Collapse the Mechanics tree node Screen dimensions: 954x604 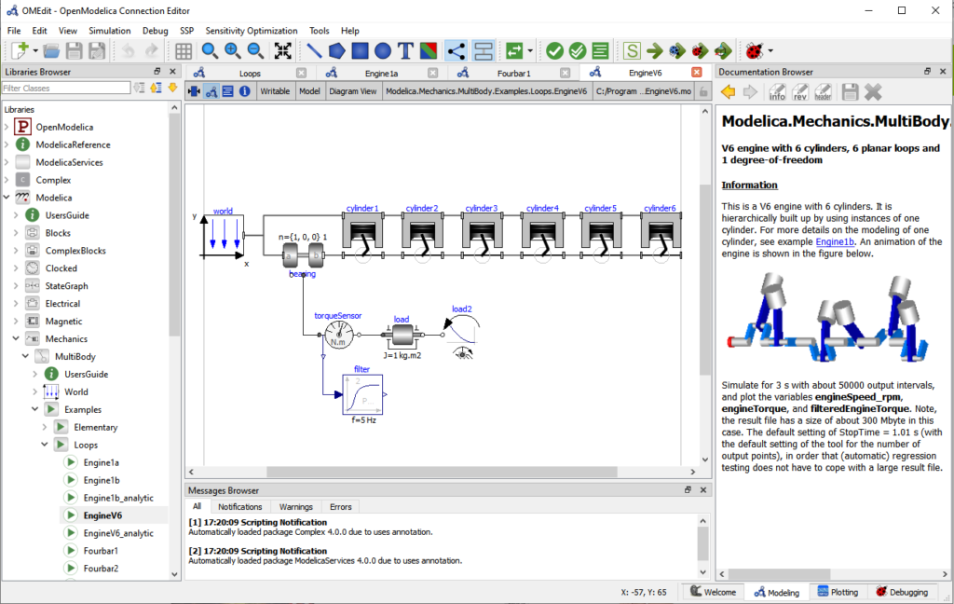pyautogui.click(x=17, y=338)
